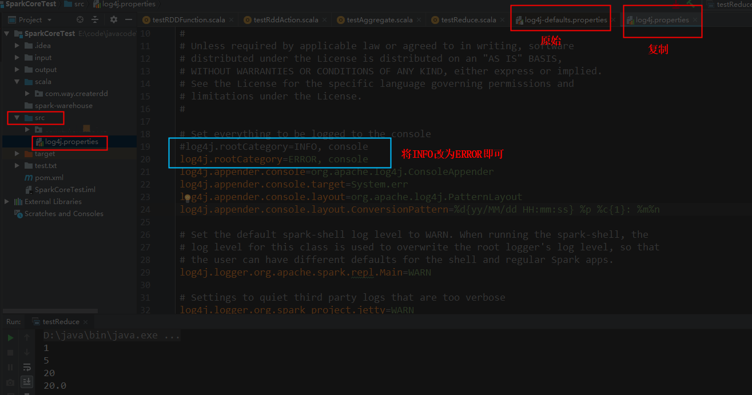This screenshot has height=395, width=752.
Task: Close the testRDDFunction.scala tab
Action: [x=231, y=20]
